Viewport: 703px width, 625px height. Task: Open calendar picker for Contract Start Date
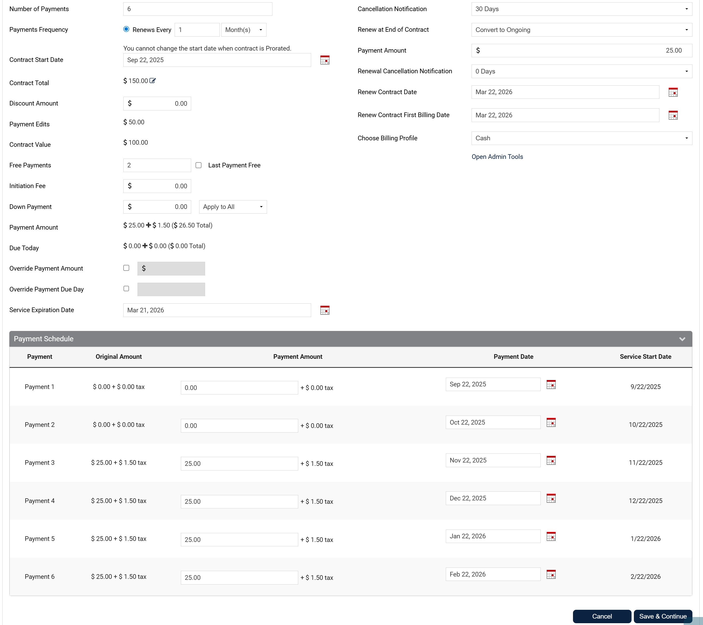(325, 60)
